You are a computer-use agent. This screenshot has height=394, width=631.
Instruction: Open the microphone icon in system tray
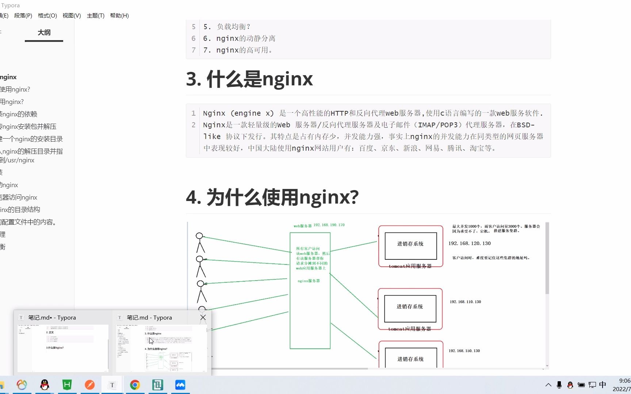point(559,385)
